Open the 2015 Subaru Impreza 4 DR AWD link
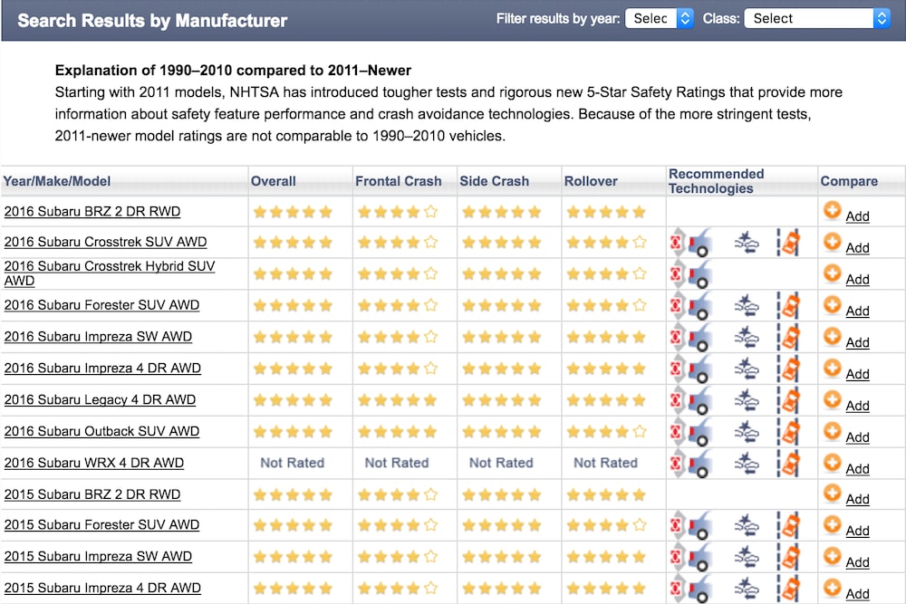 [x=103, y=588]
